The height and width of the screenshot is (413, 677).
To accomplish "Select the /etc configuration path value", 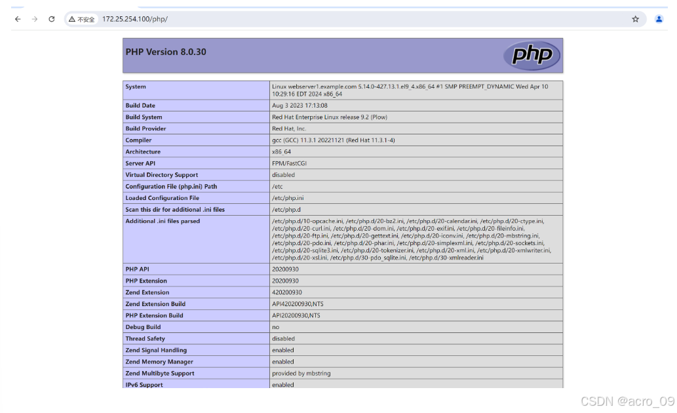I will [277, 187].
